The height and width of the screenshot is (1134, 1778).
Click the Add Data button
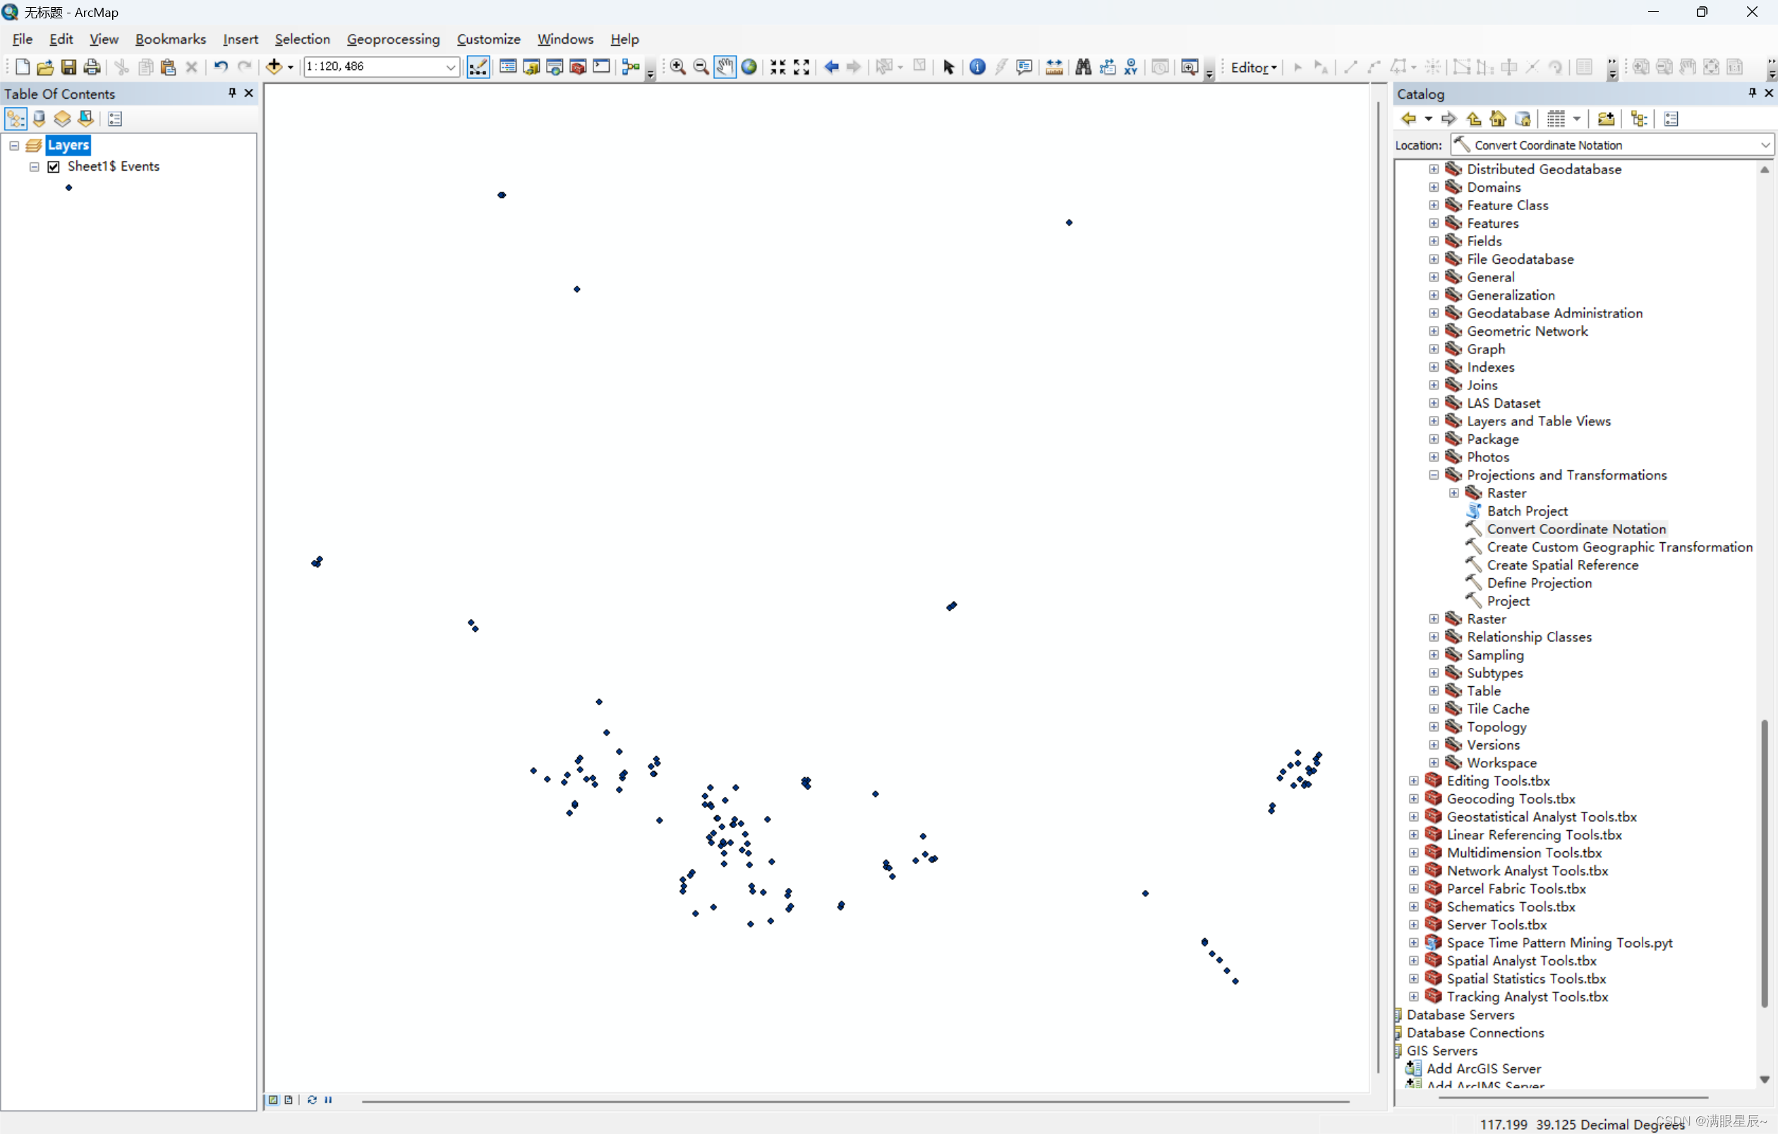[274, 67]
